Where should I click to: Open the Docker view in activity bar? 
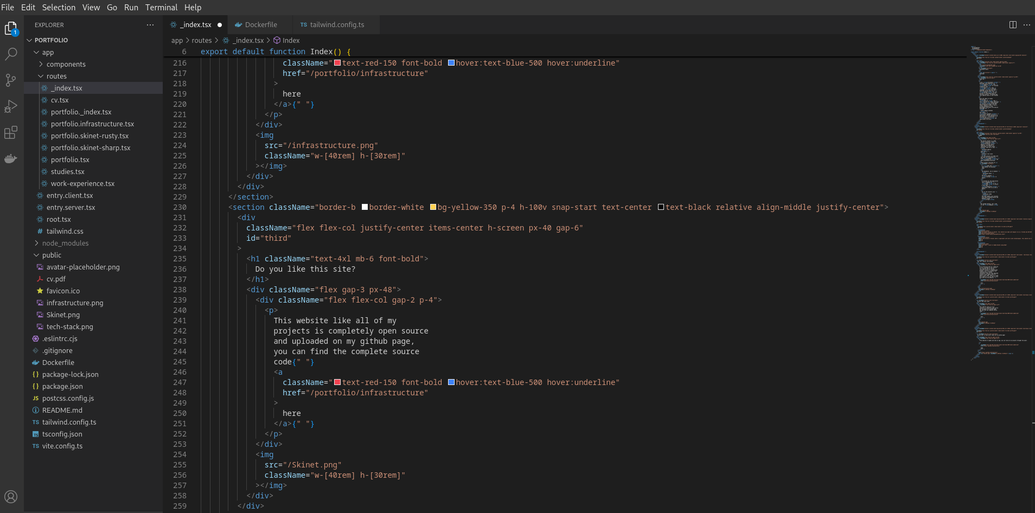(x=11, y=158)
